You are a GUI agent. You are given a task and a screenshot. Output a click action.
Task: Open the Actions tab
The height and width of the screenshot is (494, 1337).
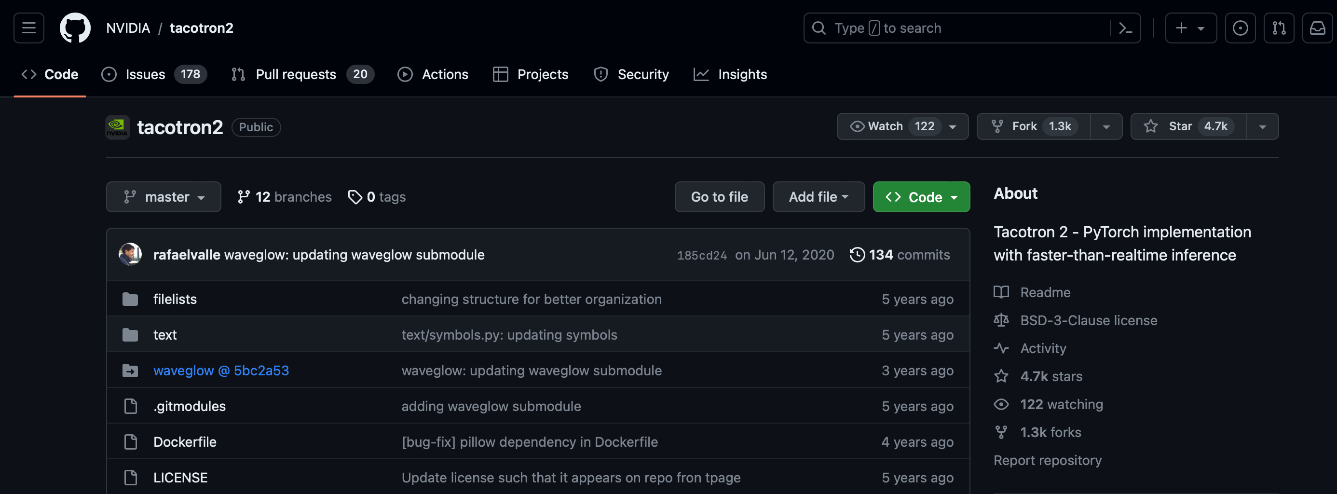(433, 75)
